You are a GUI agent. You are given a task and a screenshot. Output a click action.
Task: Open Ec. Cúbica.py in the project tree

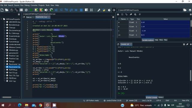(14, 33)
